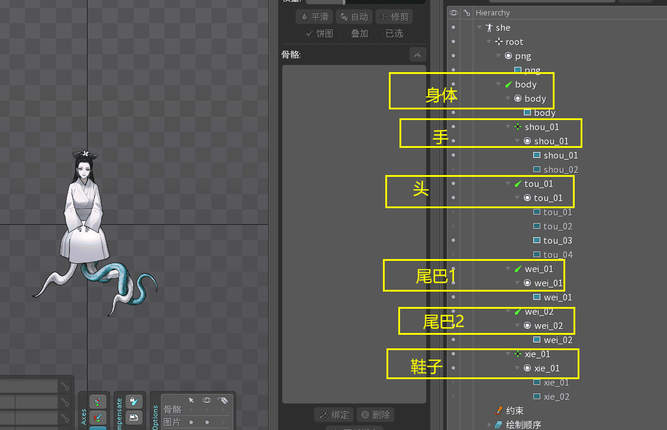The width and height of the screenshot is (667, 430).
Task: Collapse the wei_01 bone tree node
Action: [508, 269]
